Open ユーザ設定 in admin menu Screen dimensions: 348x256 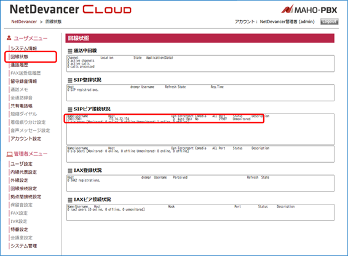(x=22, y=164)
